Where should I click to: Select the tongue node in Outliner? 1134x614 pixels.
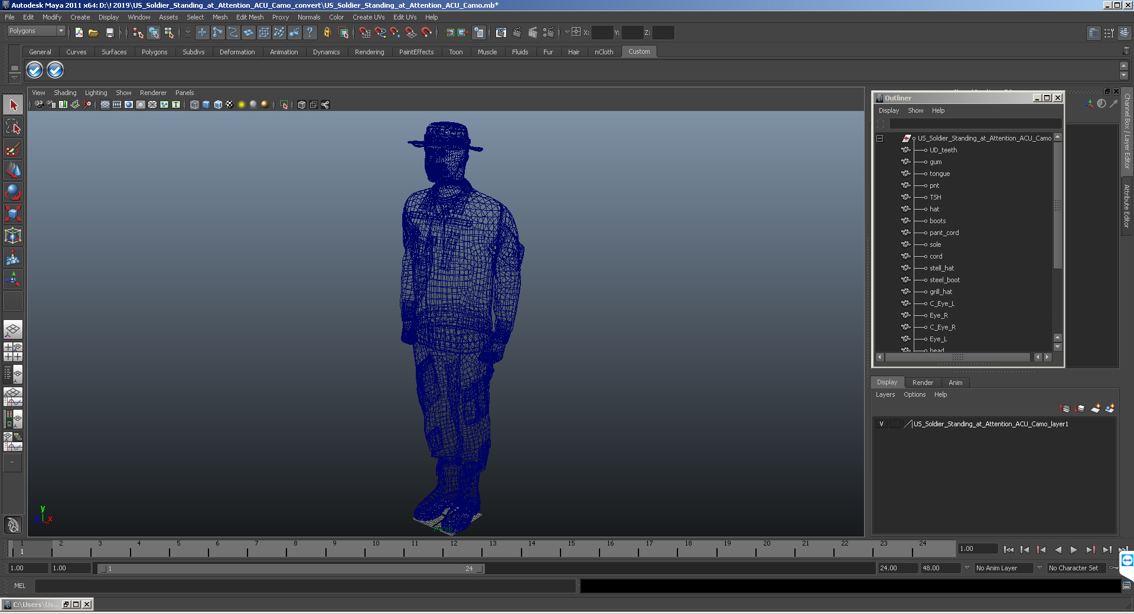[939, 174]
